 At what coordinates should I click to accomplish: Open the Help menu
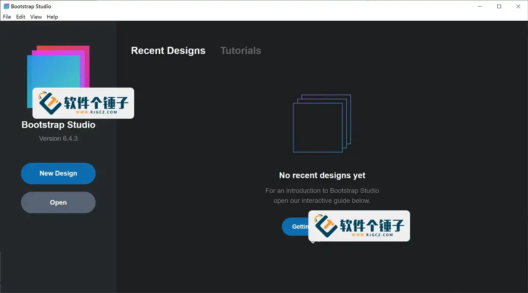(52, 17)
